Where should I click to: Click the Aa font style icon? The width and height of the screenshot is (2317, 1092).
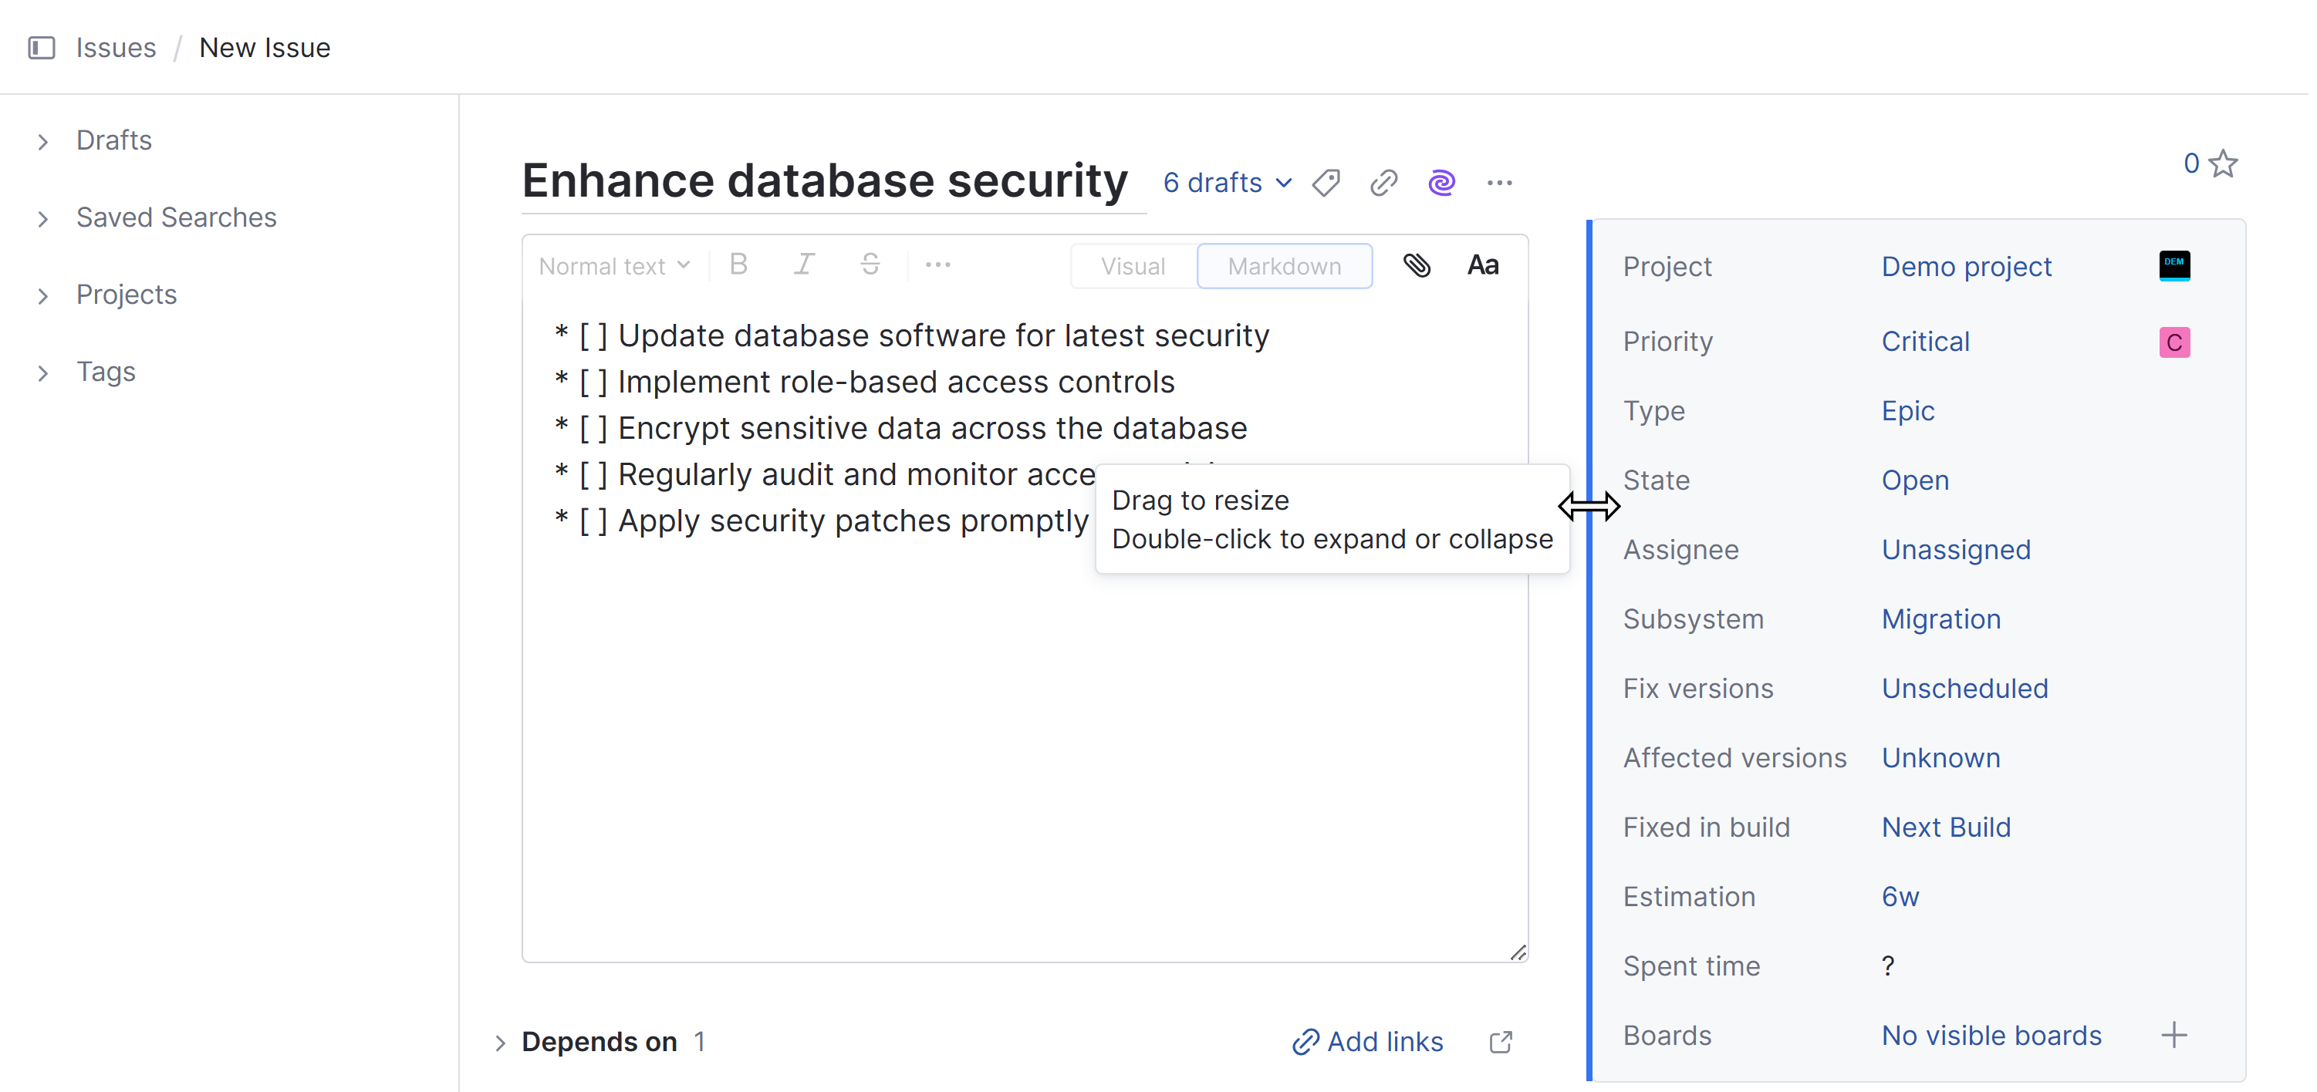1482,266
